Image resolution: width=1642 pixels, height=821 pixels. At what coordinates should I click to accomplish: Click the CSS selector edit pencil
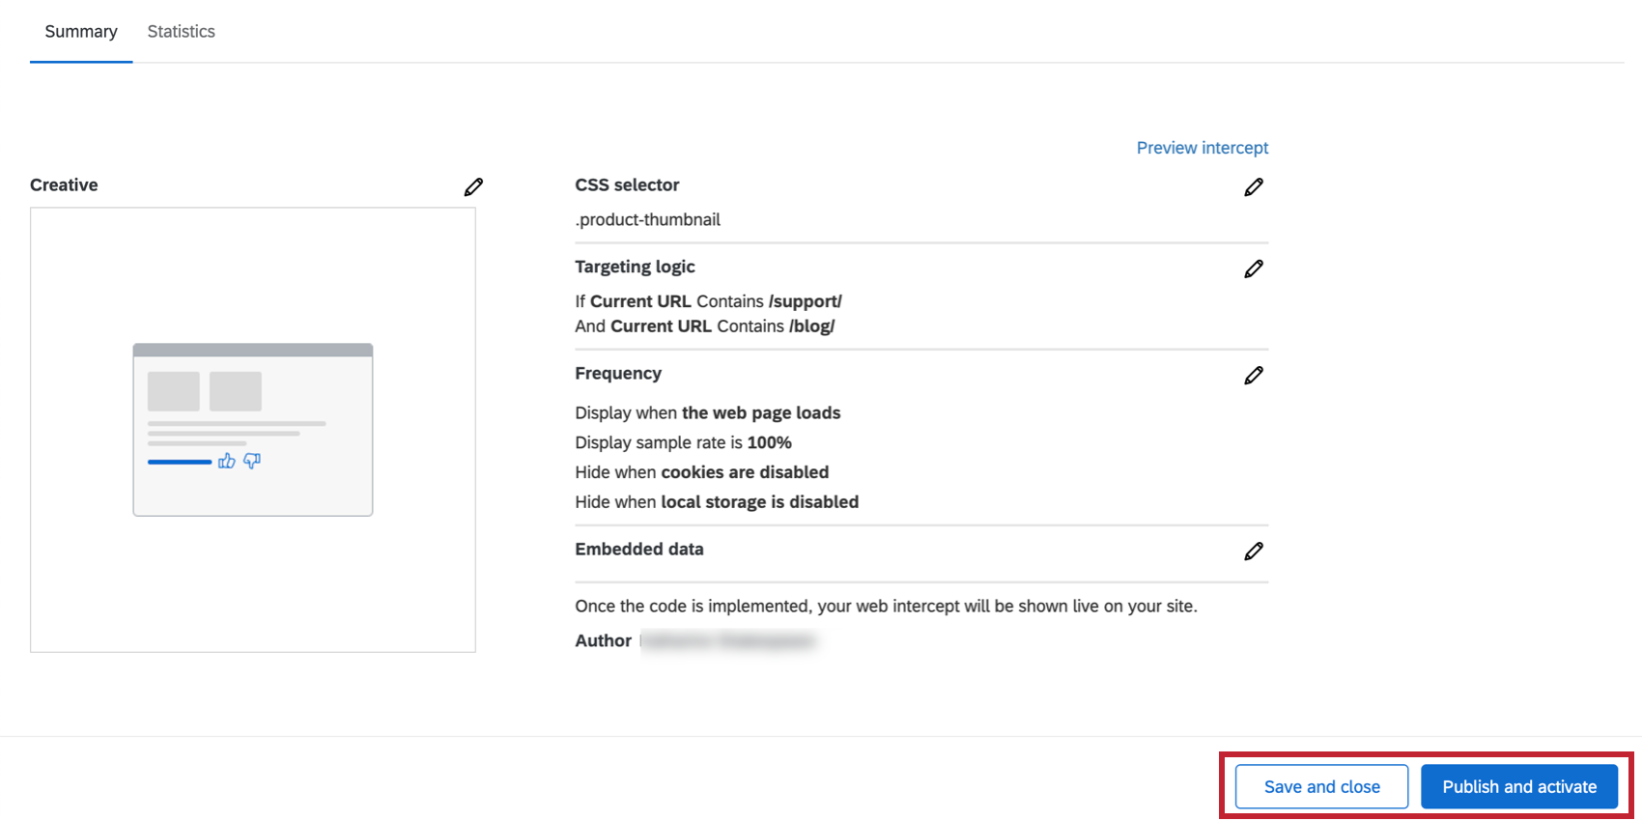(x=1254, y=187)
